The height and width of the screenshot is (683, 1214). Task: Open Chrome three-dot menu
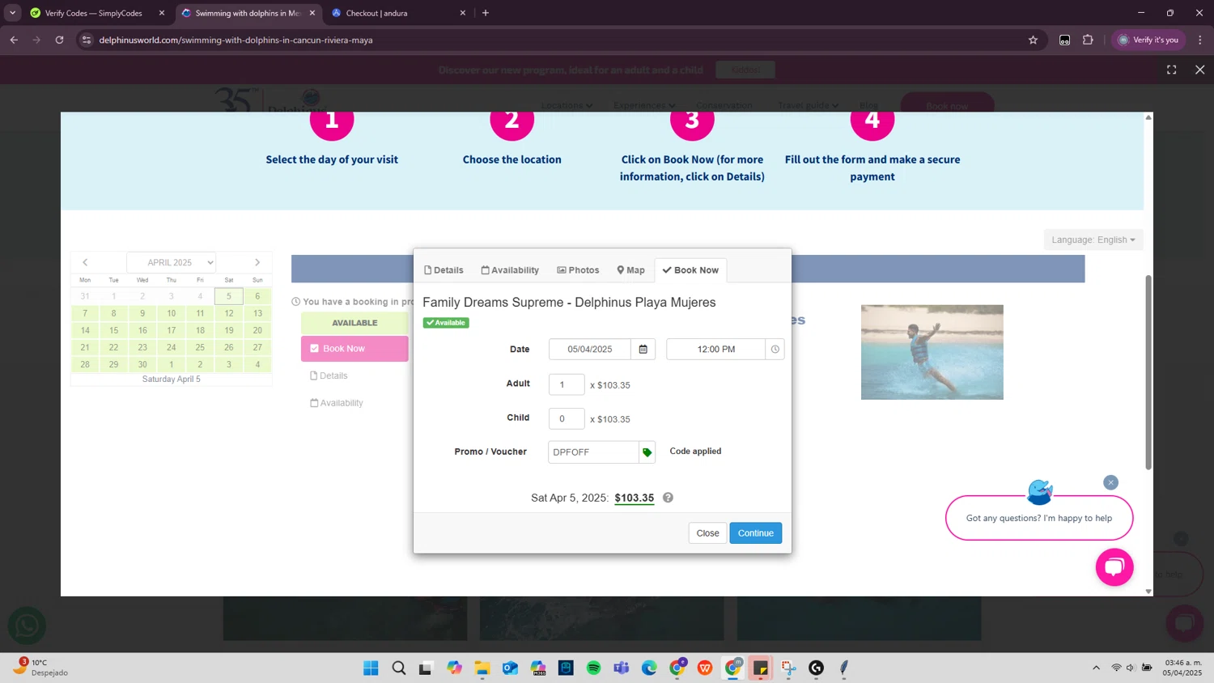click(x=1200, y=40)
